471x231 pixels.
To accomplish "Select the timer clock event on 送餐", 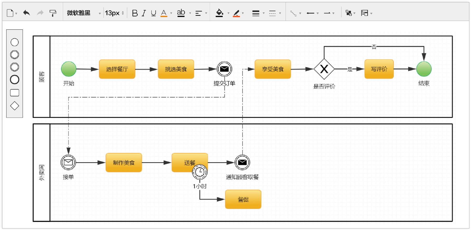I will point(200,172).
